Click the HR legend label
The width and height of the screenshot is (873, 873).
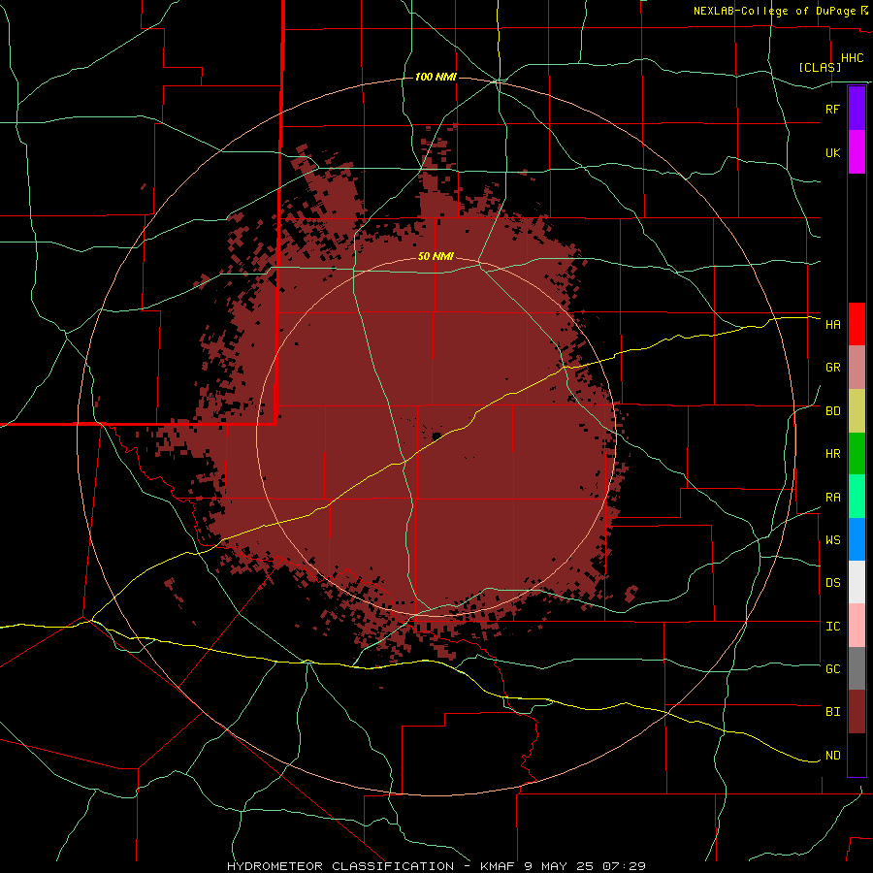click(x=832, y=454)
